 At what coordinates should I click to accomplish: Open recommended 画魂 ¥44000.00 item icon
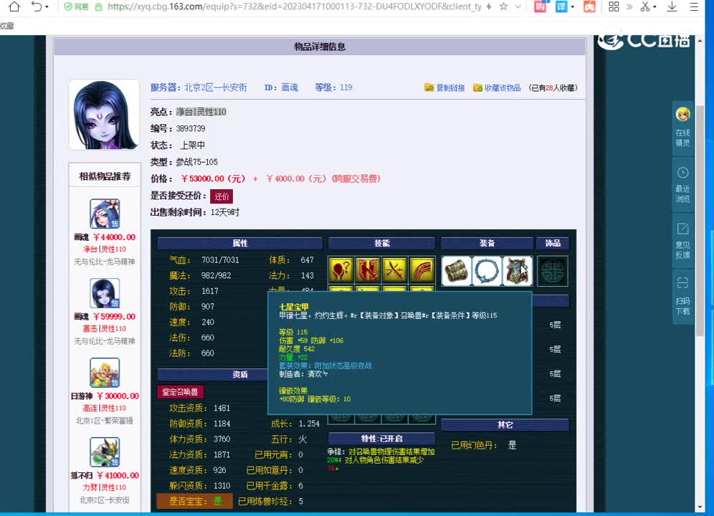pyautogui.click(x=105, y=214)
